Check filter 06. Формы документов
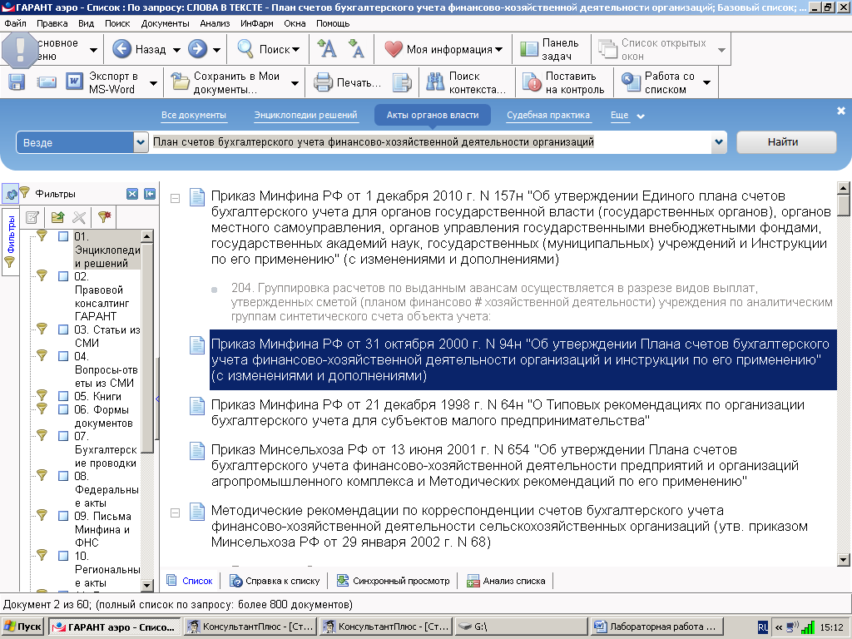The height and width of the screenshot is (639, 852). tap(63, 409)
